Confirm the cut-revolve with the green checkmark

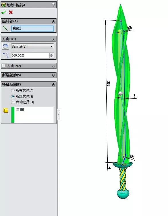[x=3, y=12]
